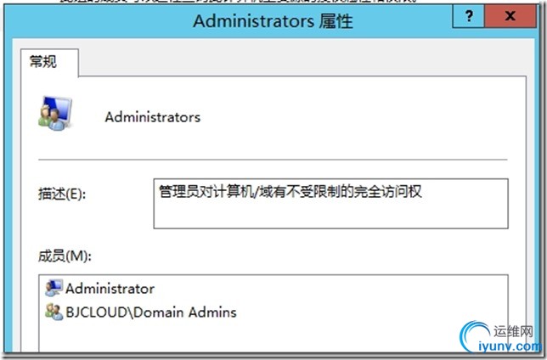Image resolution: width=547 pixels, height=360 pixels.
Task: Click the 成员(M) label
Action: (65, 256)
